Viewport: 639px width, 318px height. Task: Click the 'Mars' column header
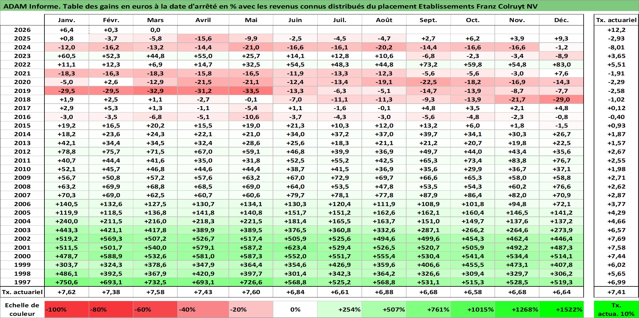pos(155,20)
